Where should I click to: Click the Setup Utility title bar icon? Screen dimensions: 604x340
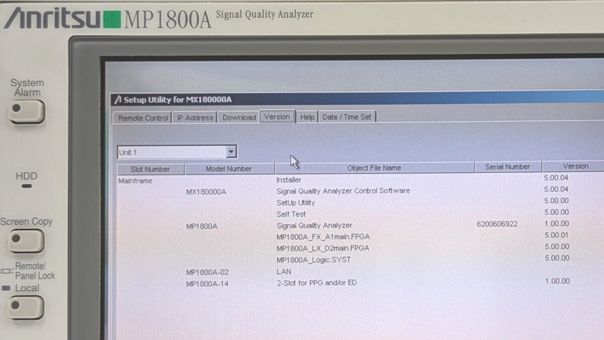tap(118, 100)
